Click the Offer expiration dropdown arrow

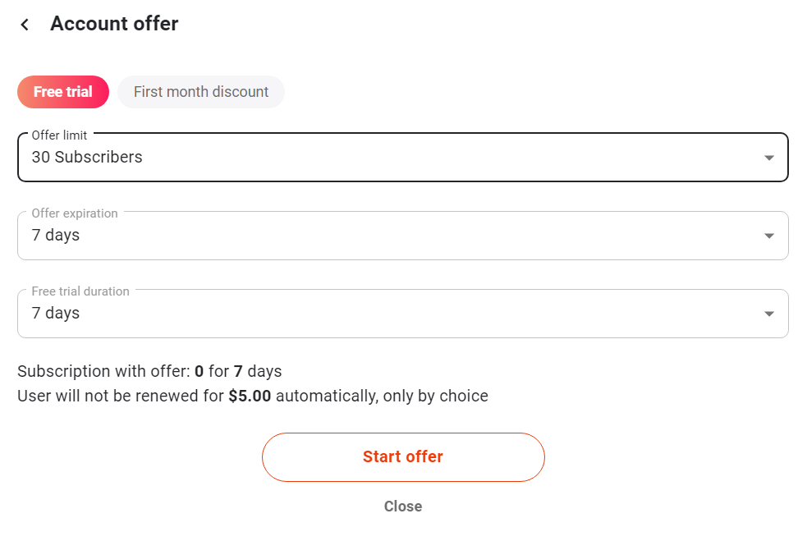click(768, 236)
